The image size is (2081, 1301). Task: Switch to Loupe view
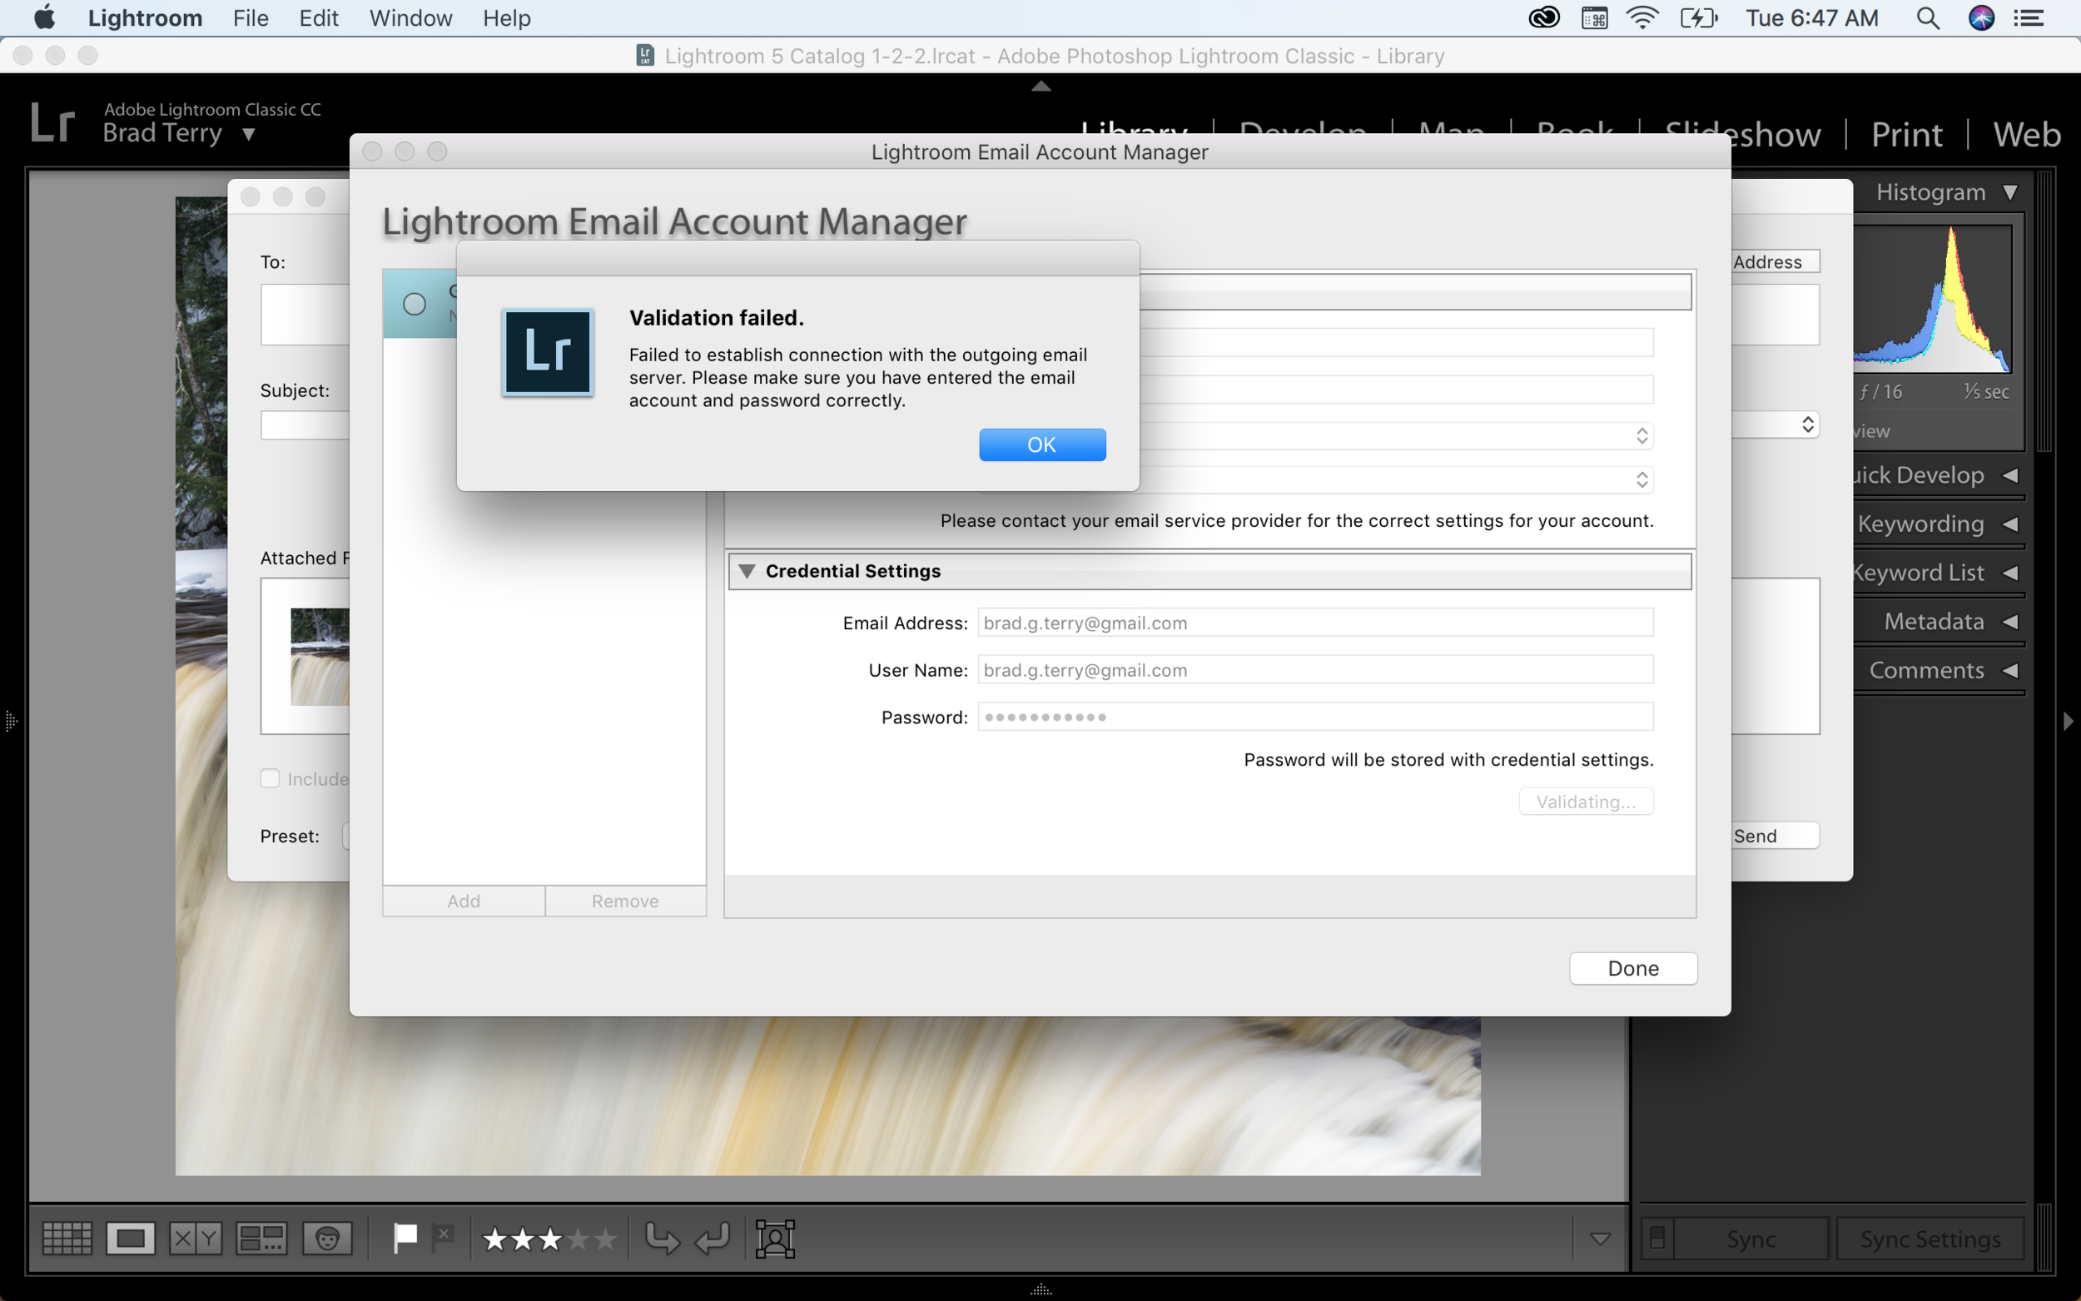[x=131, y=1239]
